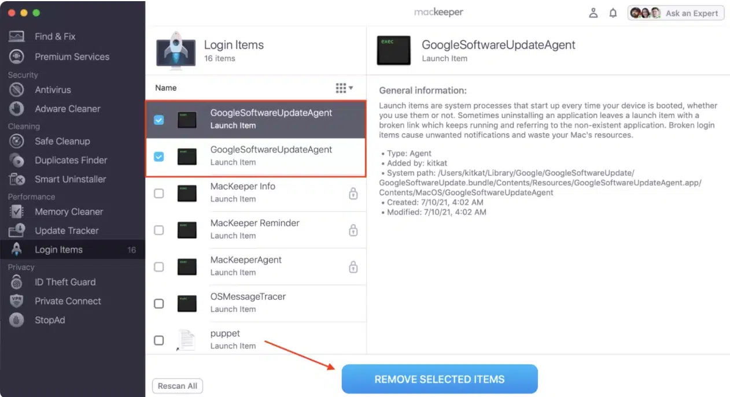Click the Smart Uninstaller icon

(17, 179)
